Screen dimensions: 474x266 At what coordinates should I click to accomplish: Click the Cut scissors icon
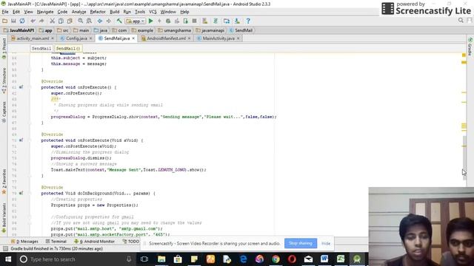(x=53, y=21)
